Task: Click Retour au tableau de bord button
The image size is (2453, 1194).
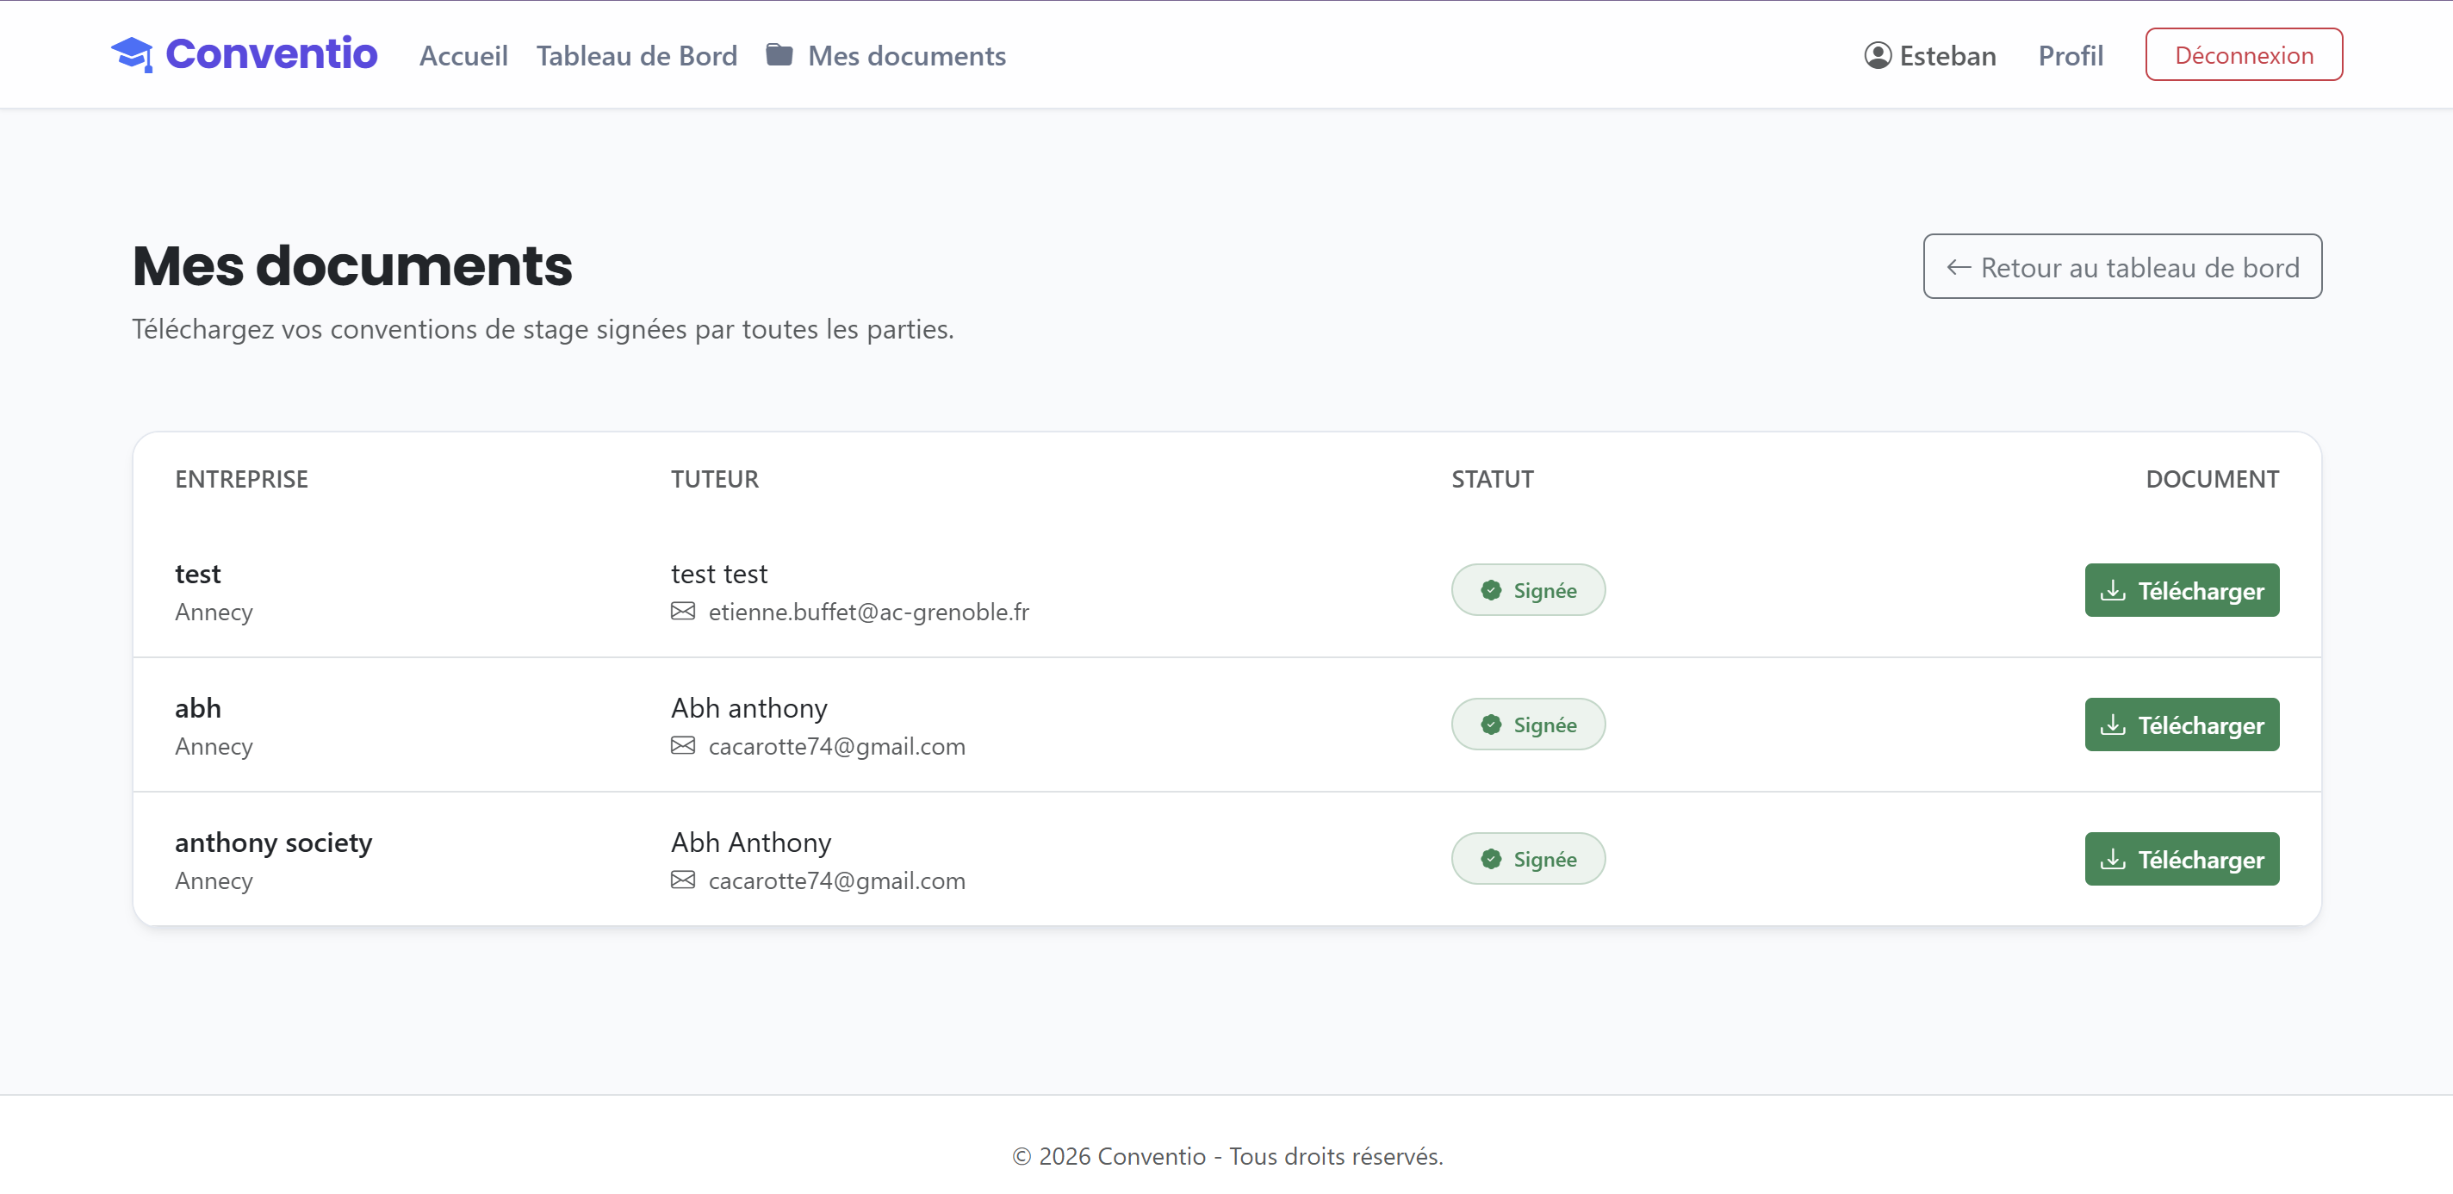Action: 2121,266
